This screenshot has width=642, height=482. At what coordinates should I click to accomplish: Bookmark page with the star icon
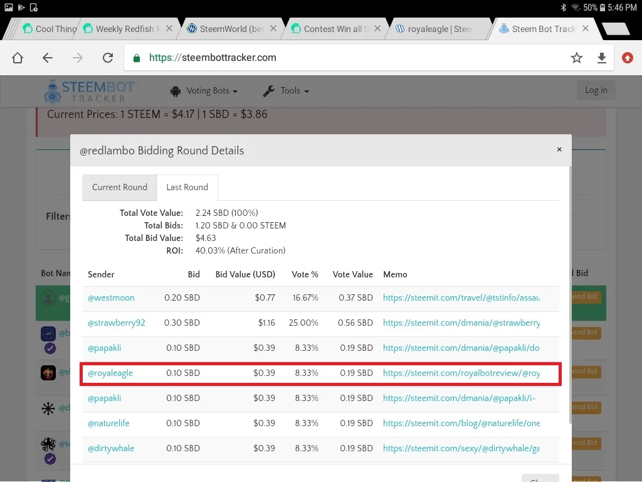click(x=577, y=58)
